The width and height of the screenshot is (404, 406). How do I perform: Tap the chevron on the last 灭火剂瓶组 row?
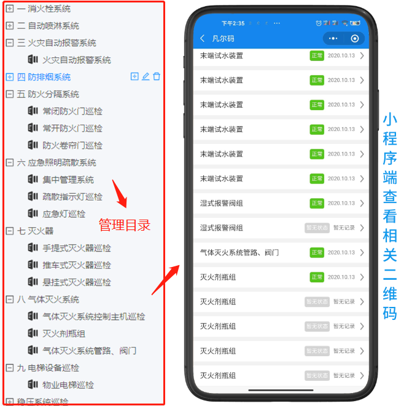pyautogui.click(x=362, y=375)
